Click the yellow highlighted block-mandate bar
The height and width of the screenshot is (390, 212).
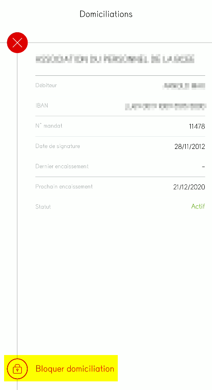click(61, 368)
